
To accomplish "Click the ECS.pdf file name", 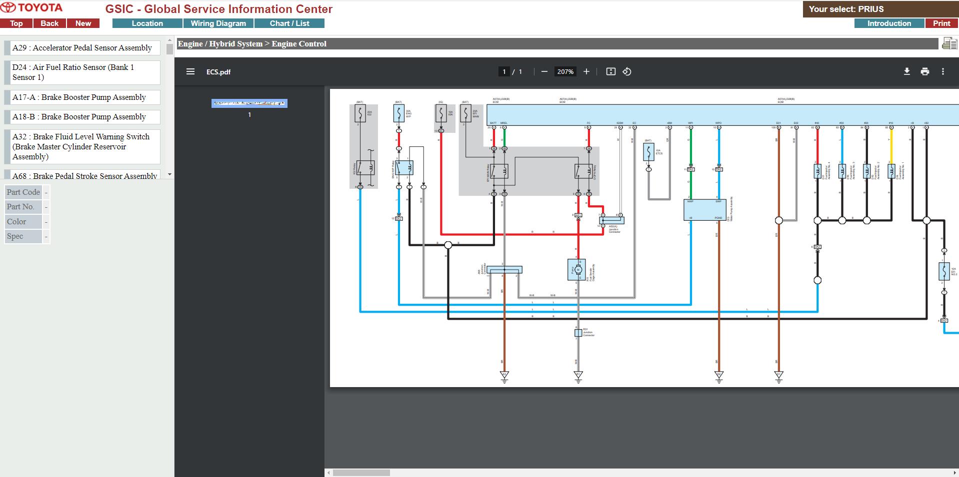I will pos(218,72).
